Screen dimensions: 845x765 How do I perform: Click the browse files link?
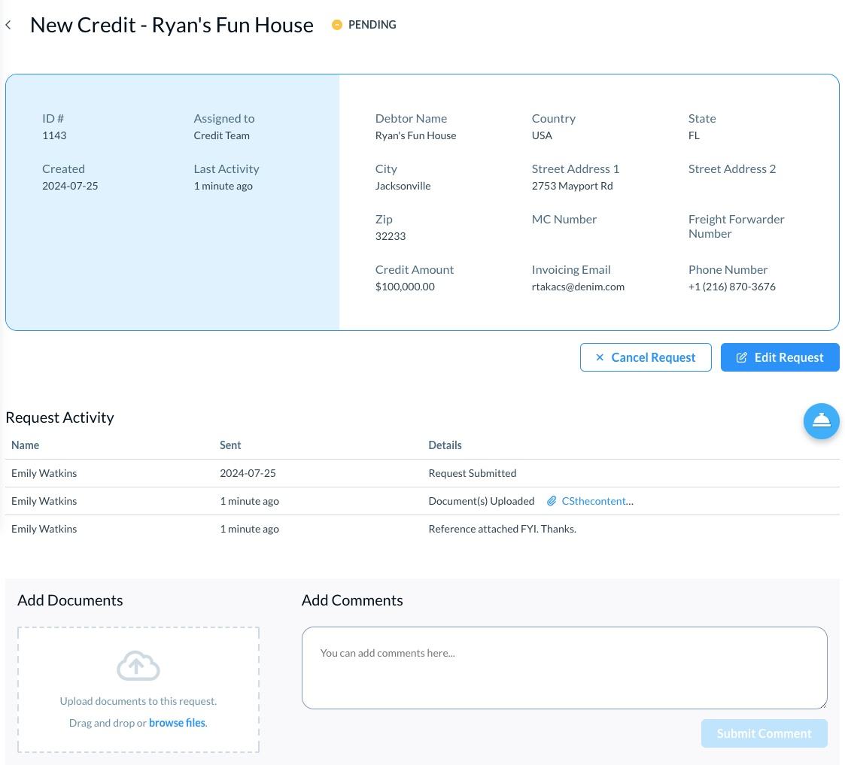pos(177,723)
